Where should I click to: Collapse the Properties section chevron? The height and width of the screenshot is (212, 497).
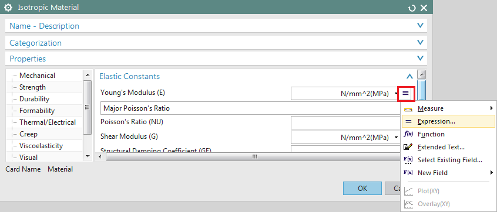pos(420,59)
